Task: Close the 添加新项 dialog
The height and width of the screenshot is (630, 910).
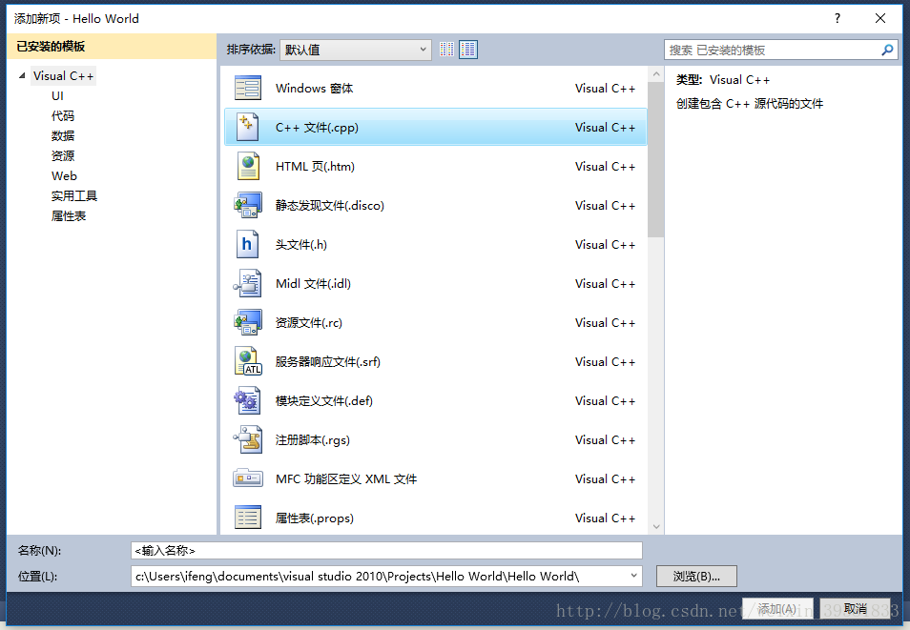Action: 880,18
